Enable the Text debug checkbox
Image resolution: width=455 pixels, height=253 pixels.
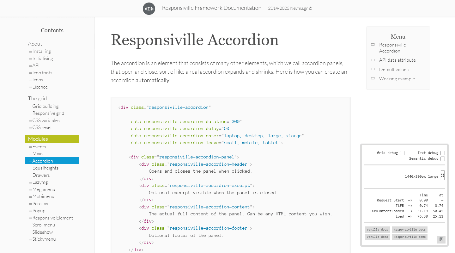coord(443,153)
